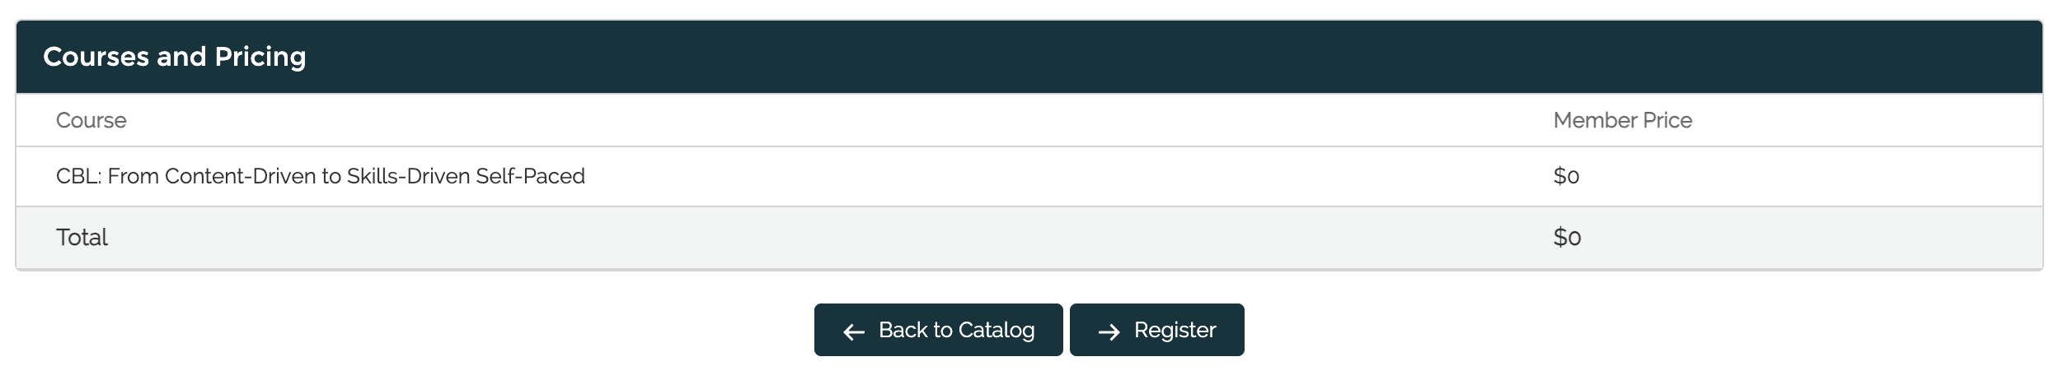Click the $0 member price for CBL course
2054x380 pixels.
tap(1566, 176)
